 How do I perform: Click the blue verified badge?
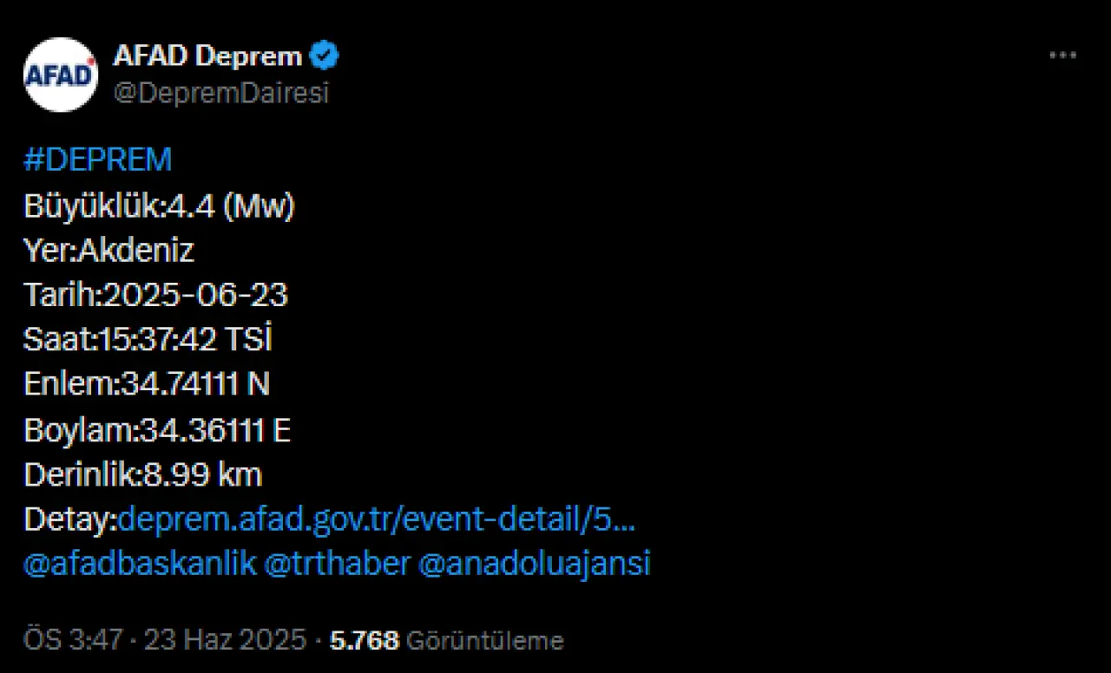tap(325, 57)
